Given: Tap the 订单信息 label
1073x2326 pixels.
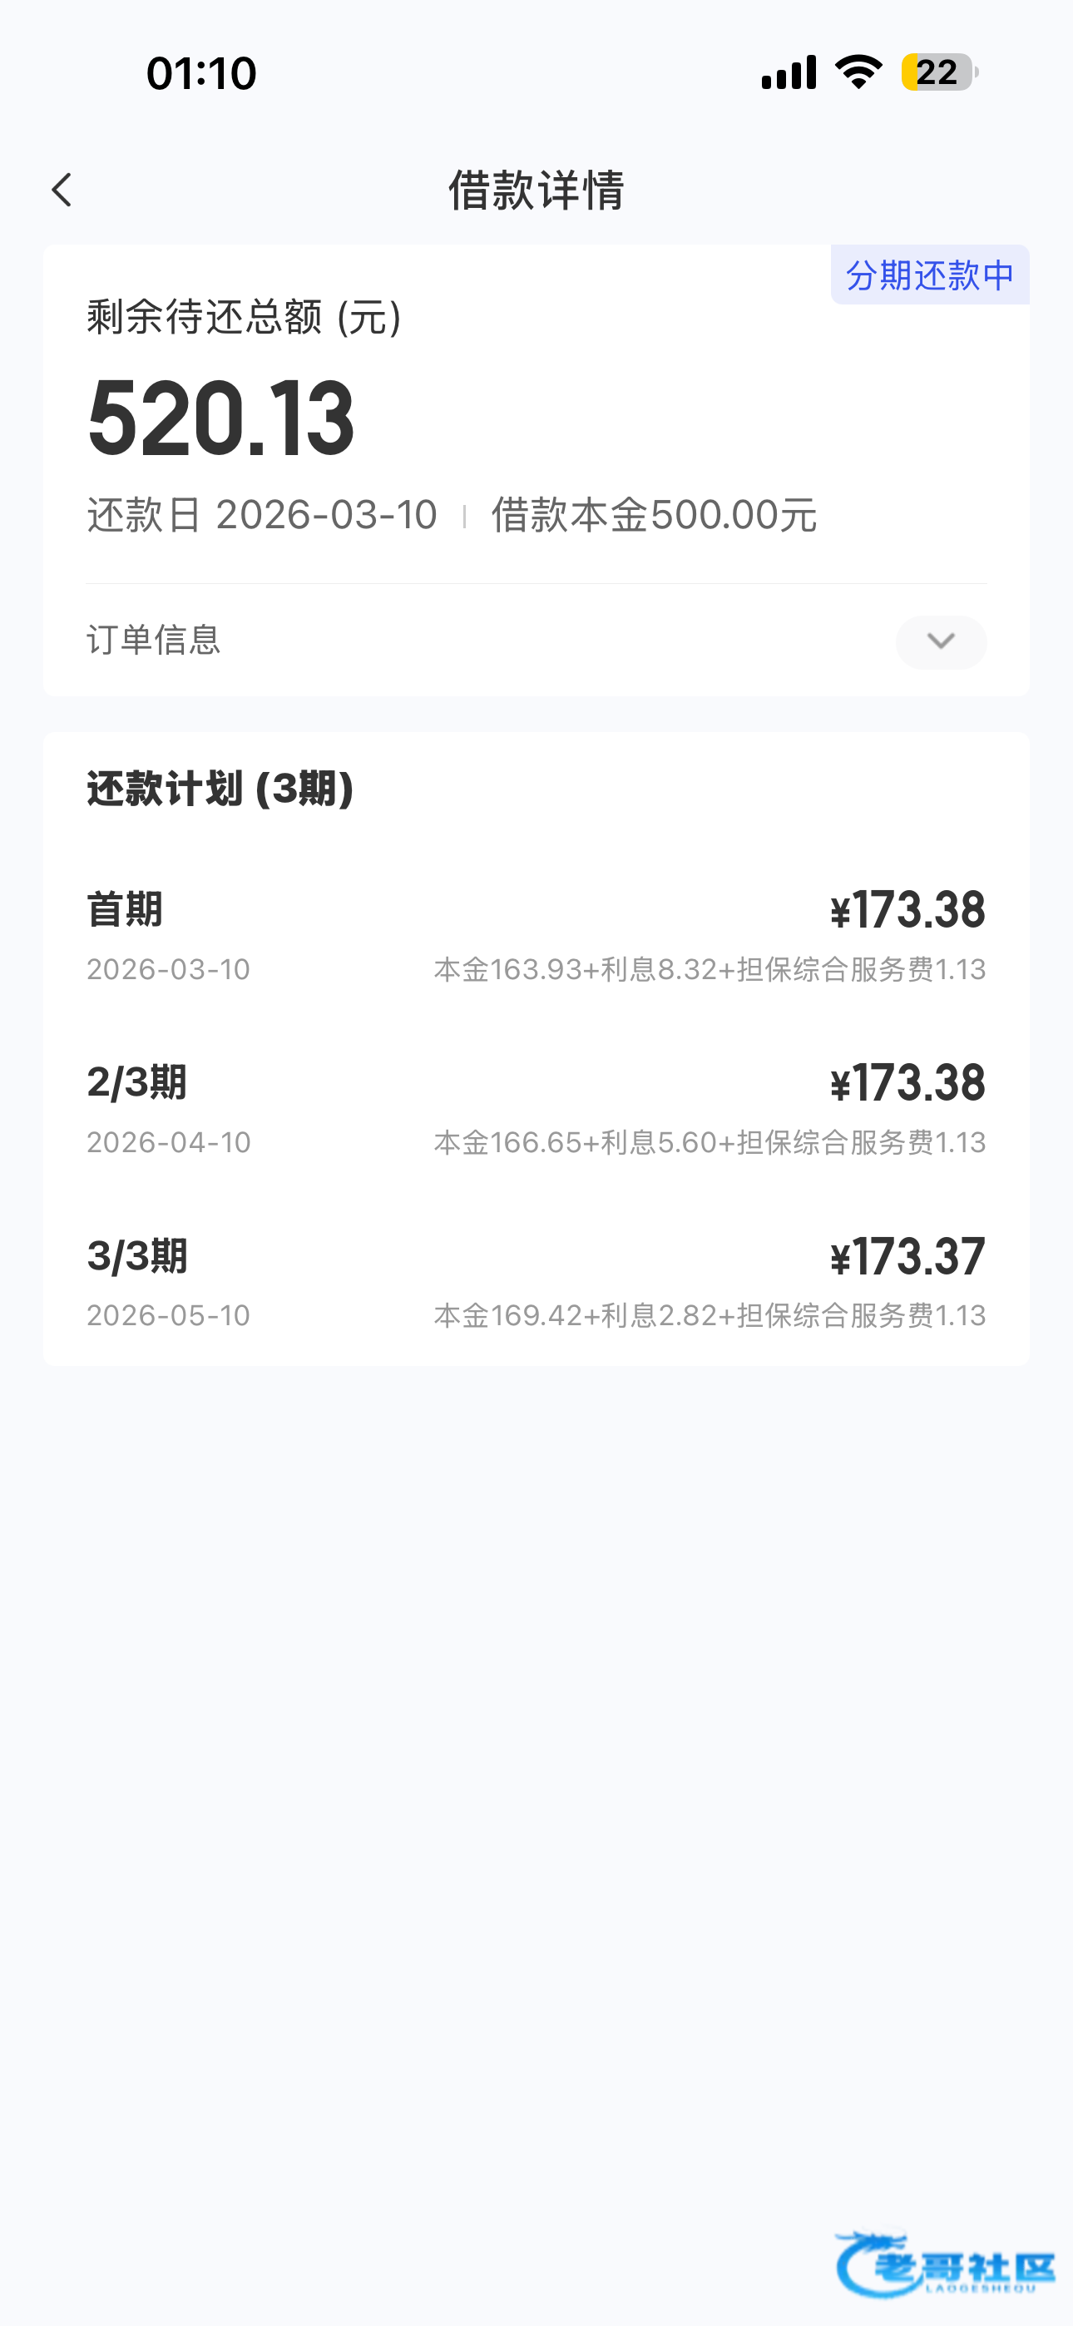Looking at the screenshot, I should tap(154, 641).
